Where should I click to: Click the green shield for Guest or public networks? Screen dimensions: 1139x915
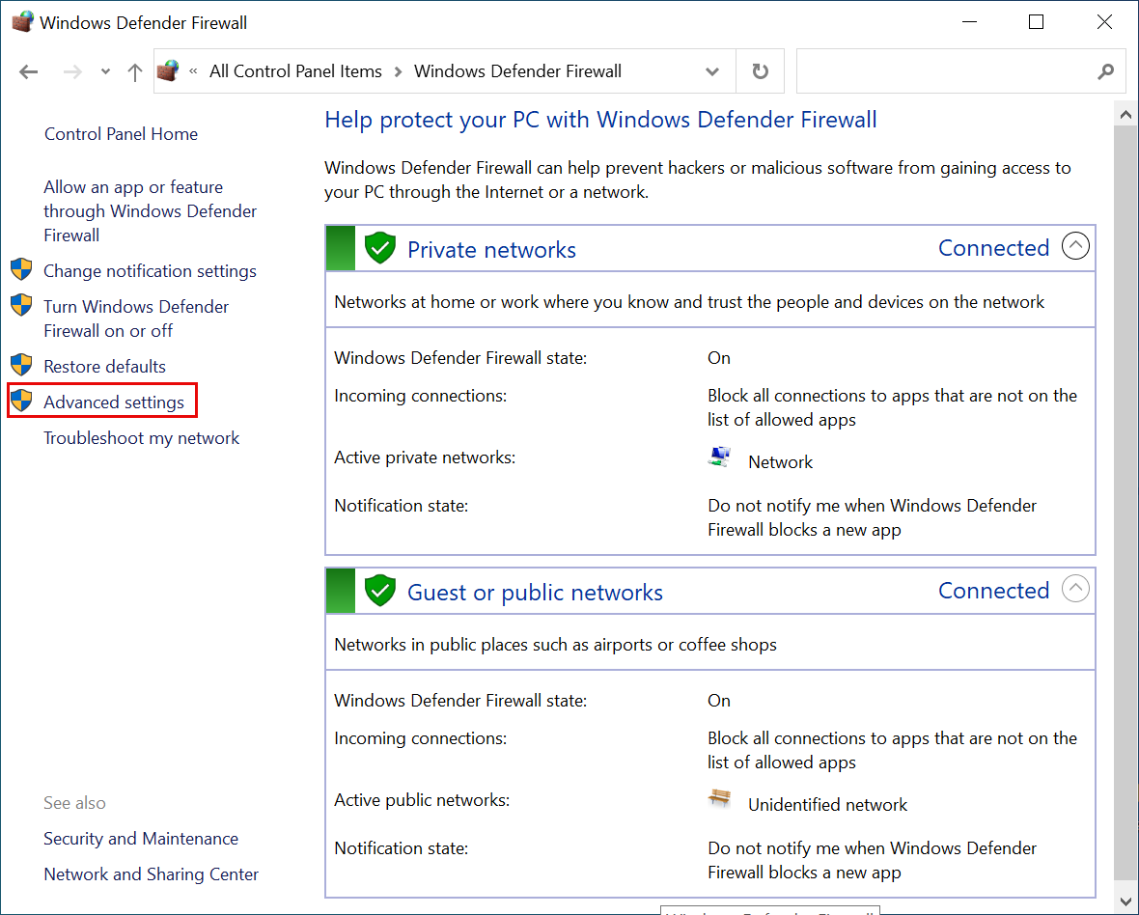pos(379,590)
